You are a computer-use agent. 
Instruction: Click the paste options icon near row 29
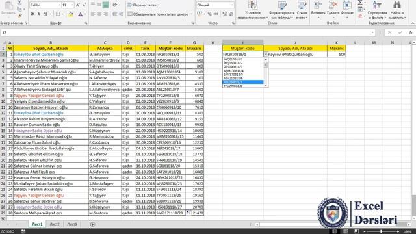[x=188, y=213]
